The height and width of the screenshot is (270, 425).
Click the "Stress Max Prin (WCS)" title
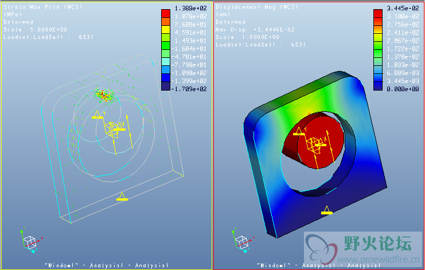click(36, 6)
